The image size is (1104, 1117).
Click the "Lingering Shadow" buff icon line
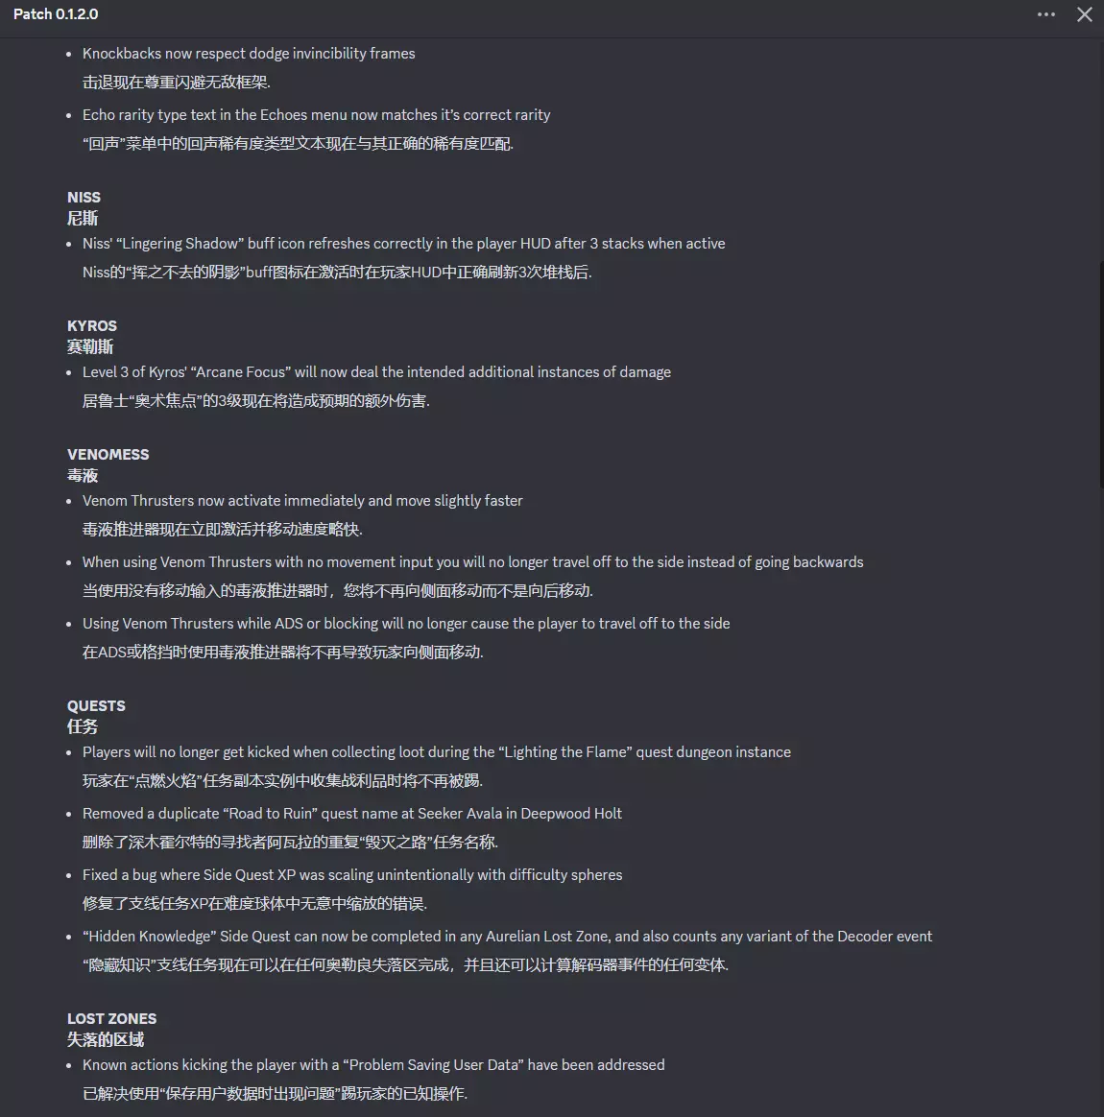pos(403,244)
